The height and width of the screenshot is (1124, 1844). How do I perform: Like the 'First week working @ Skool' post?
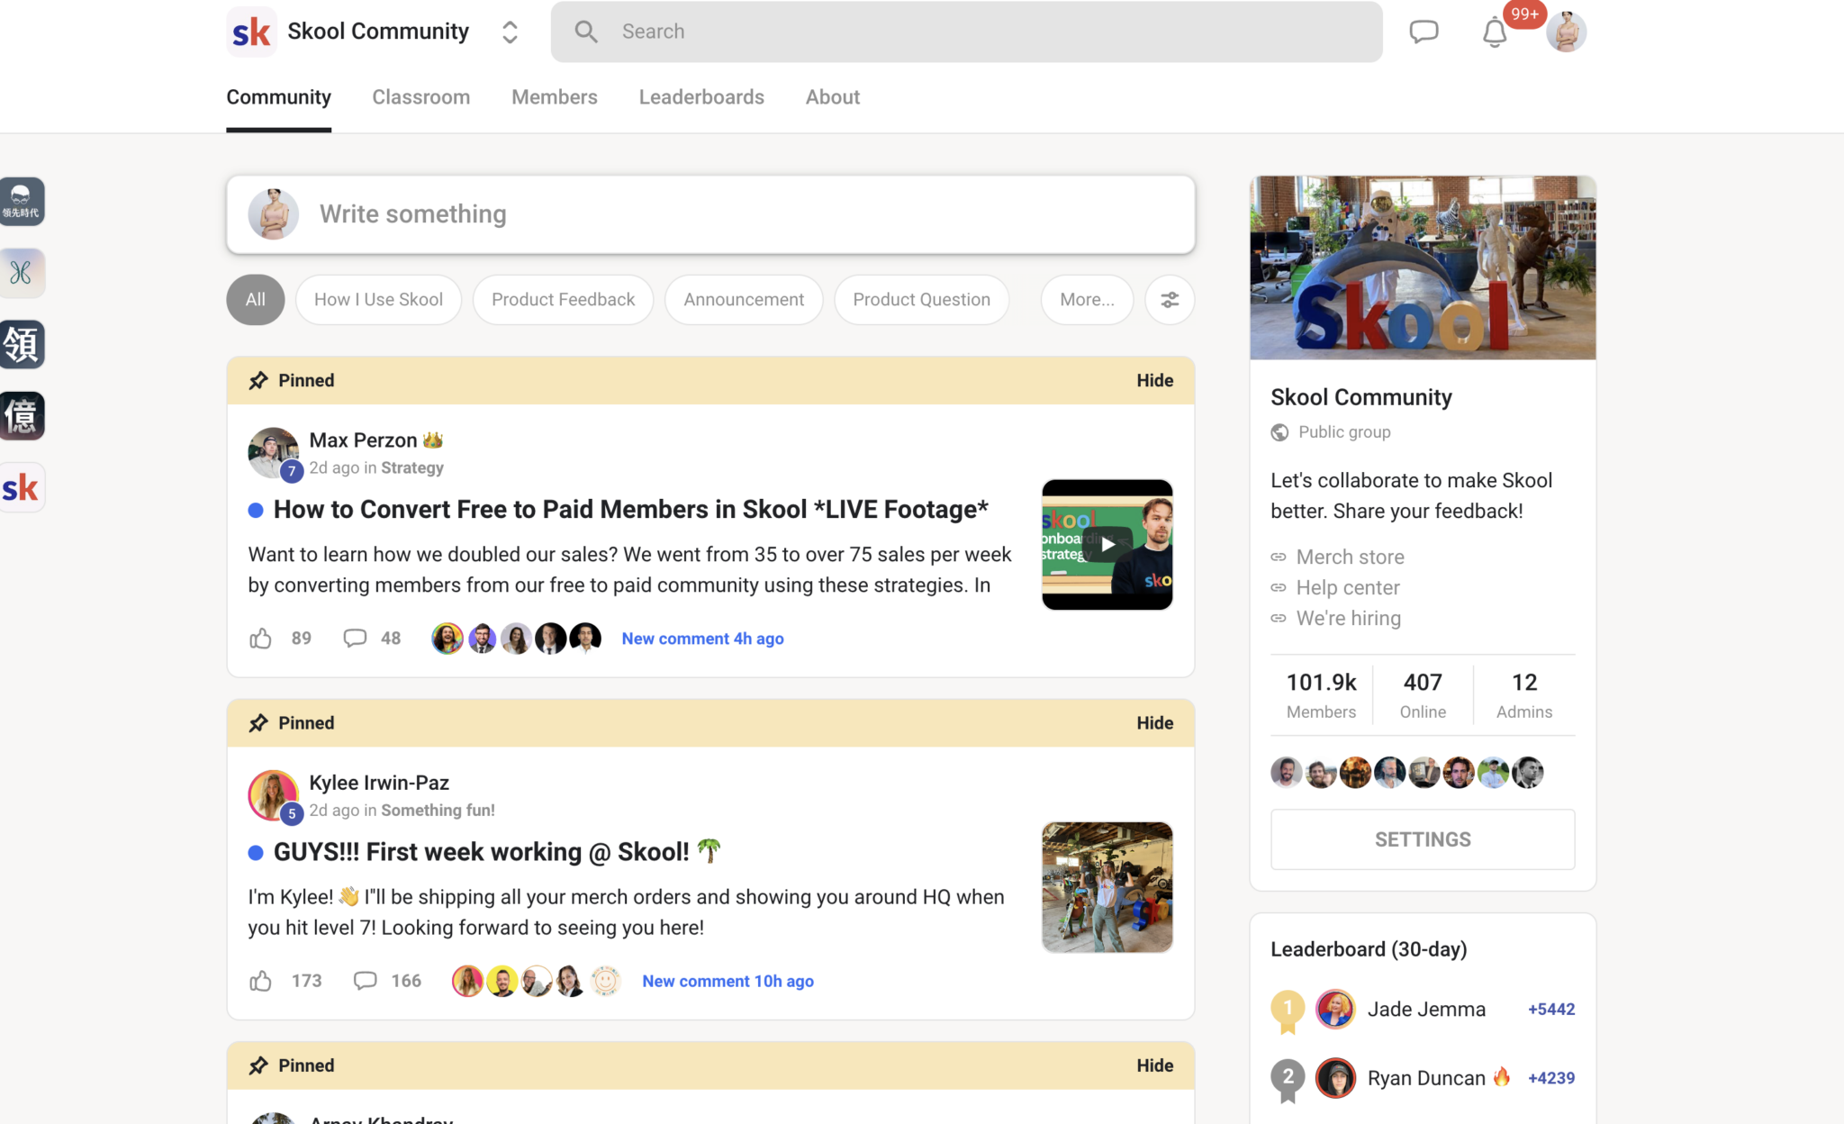pyautogui.click(x=261, y=981)
